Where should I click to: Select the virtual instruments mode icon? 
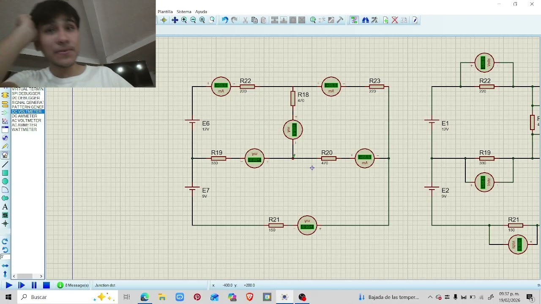(x=5, y=155)
